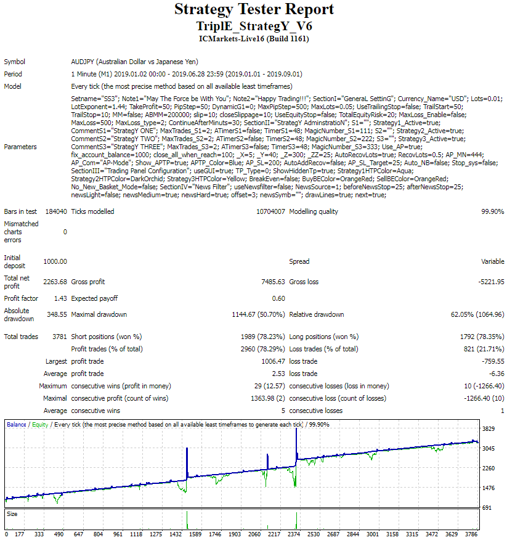Click the 'Short positions (won %)' label
The image size is (515, 540).
[x=107, y=337]
